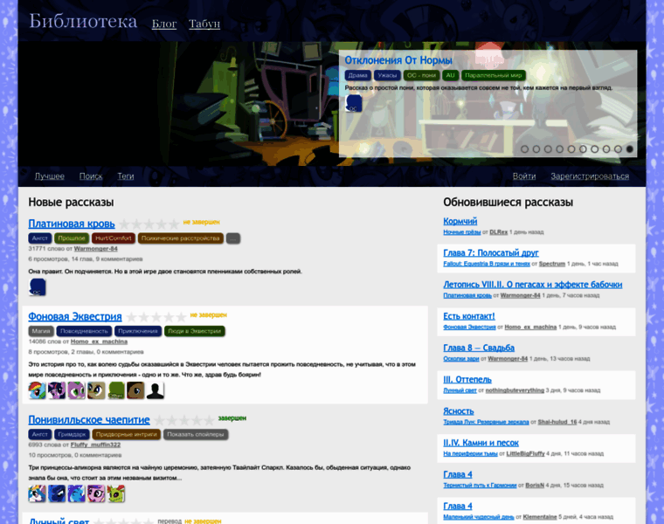Go to the Лучшее section
Screen dimensions: 664x524
50,176
